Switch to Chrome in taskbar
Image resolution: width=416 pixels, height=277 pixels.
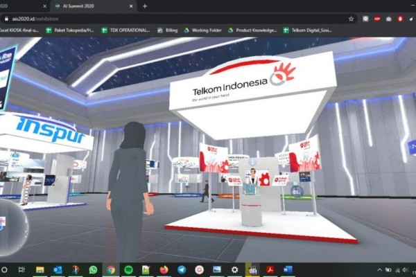click(x=111, y=270)
